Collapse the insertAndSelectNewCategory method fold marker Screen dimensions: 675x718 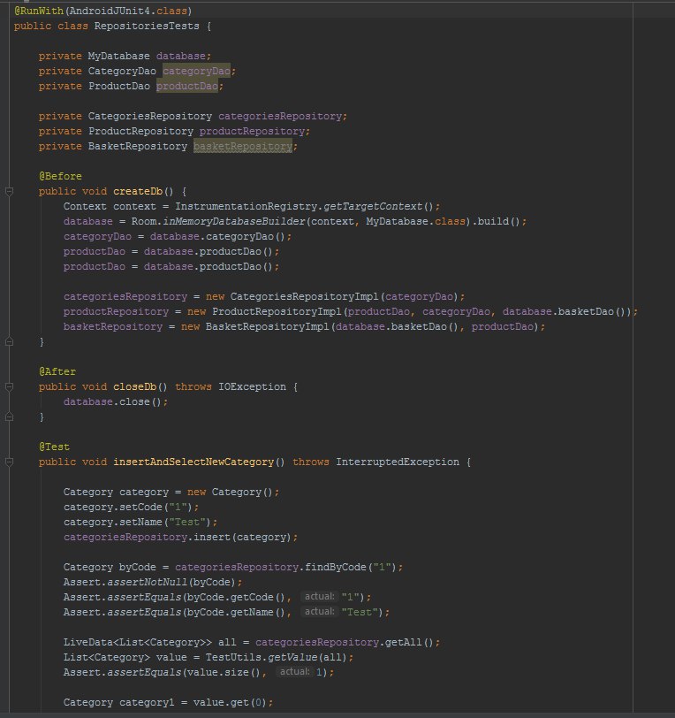(x=9, y=462)
